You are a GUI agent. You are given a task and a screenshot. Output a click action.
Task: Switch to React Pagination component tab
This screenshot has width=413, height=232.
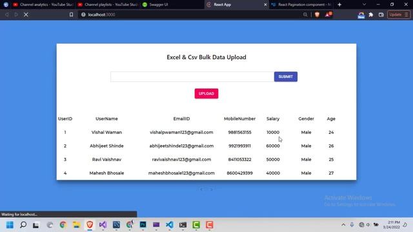pyautogui.click(x=301, y=5)
